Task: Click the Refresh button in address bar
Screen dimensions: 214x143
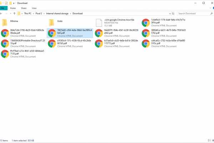Action: click(173, 14)
